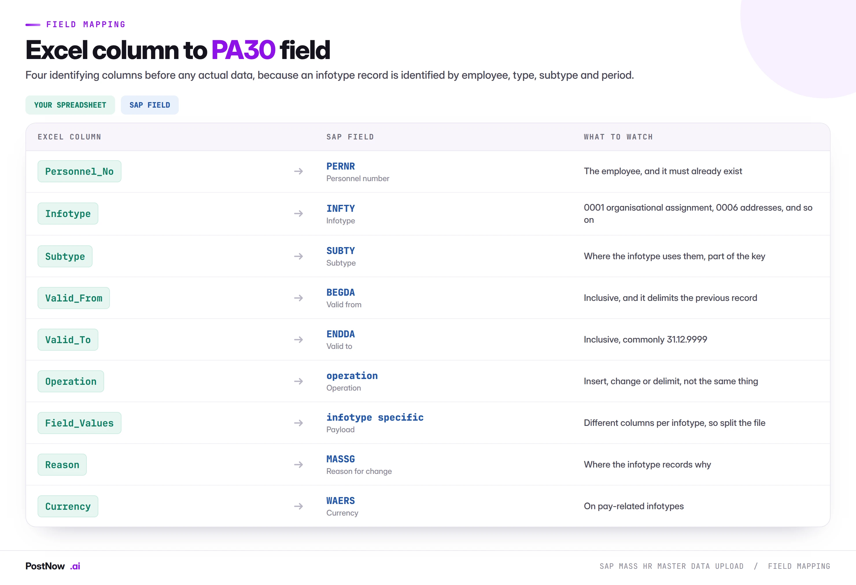Screen dimensions: 856x585
Task: Click the arrow in the Valid_To row
Action: click(298, 340)
